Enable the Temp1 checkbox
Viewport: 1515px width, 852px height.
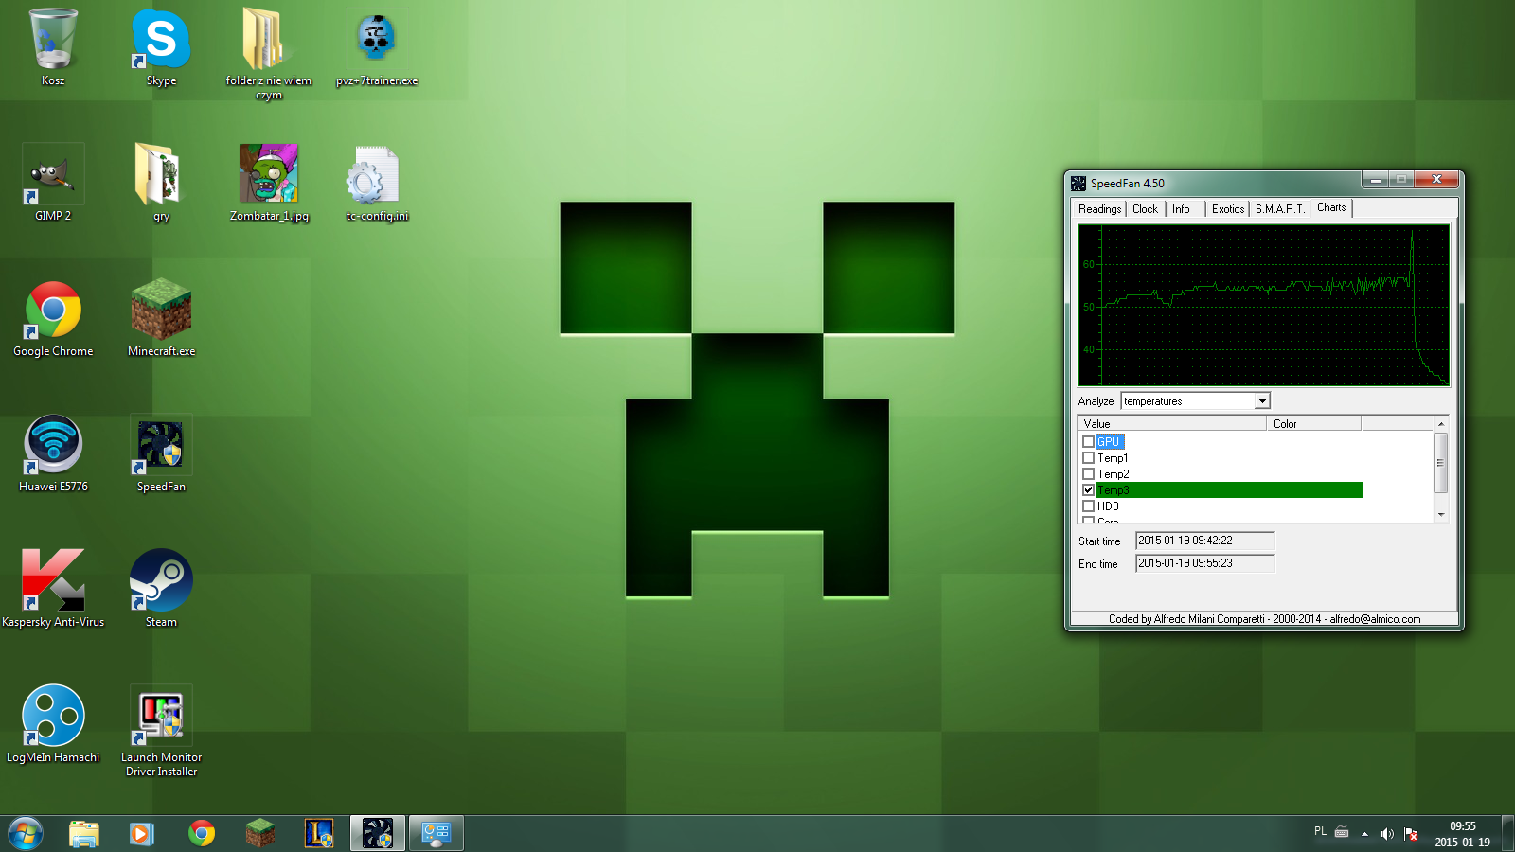pos(1088,458)
